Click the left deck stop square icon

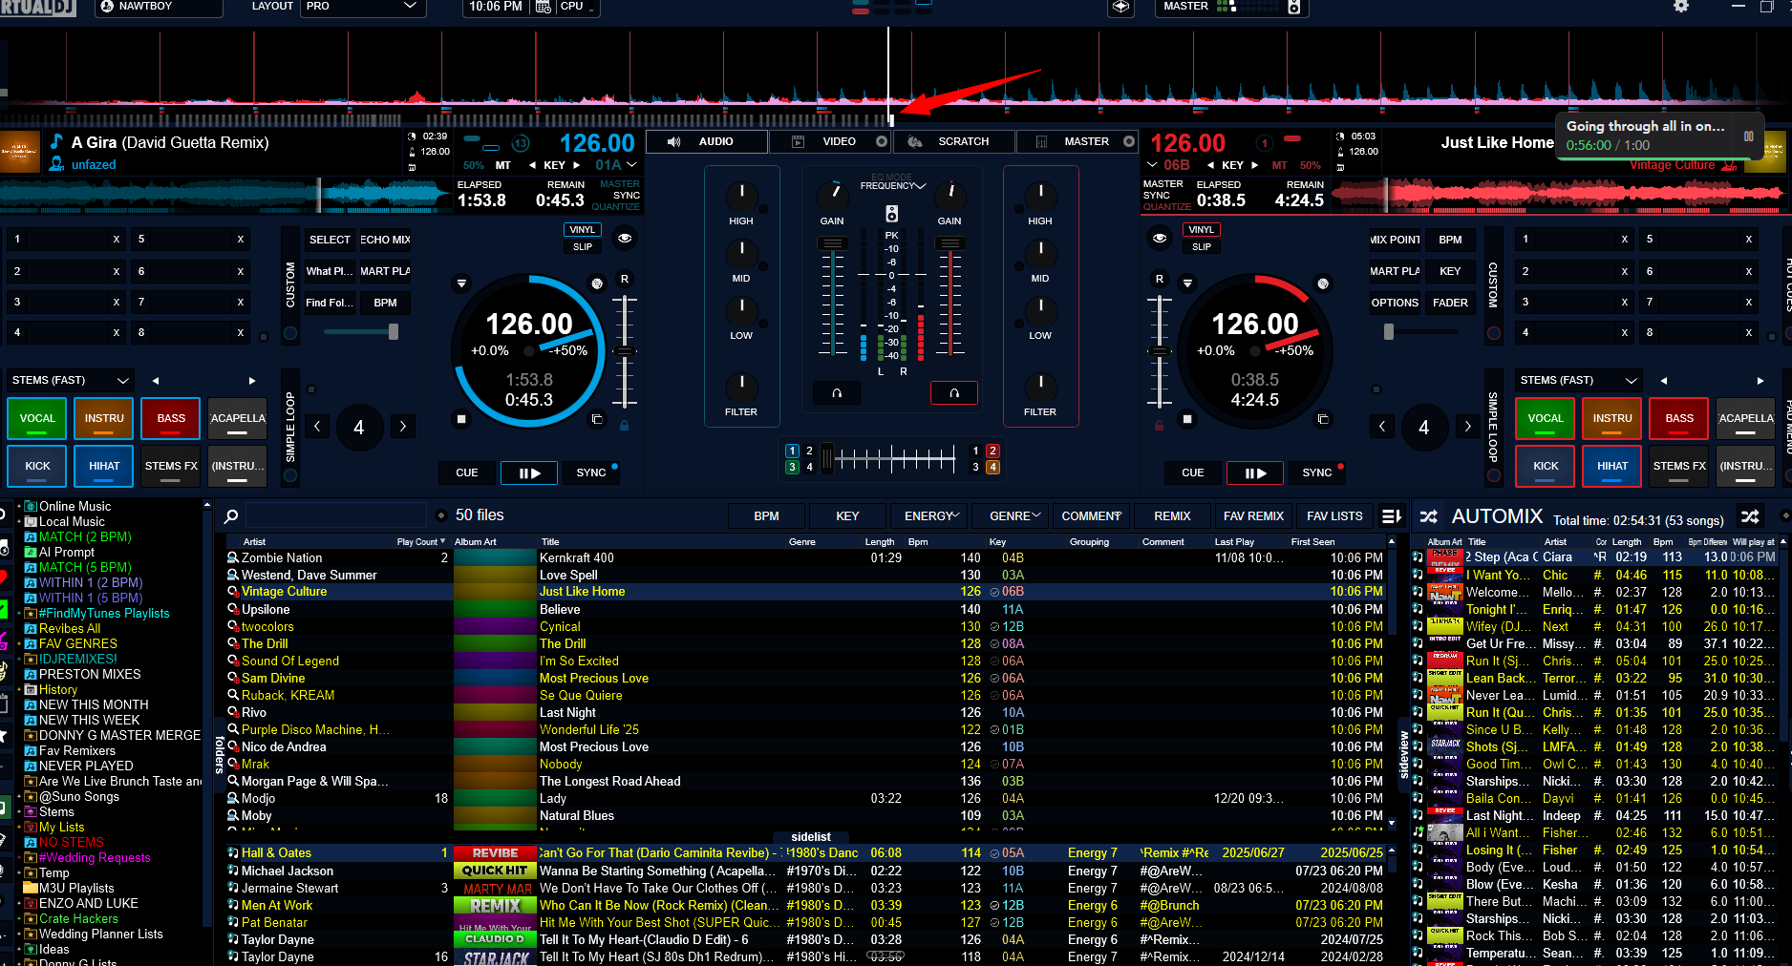[x=461, y=419]
